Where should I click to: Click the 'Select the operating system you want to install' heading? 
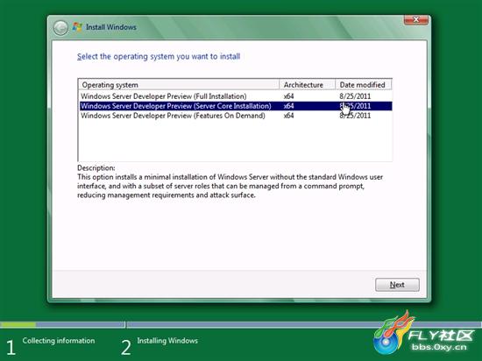coord(159,57)
